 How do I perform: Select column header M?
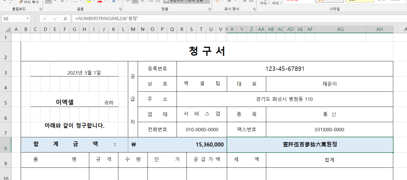[133, 29]
